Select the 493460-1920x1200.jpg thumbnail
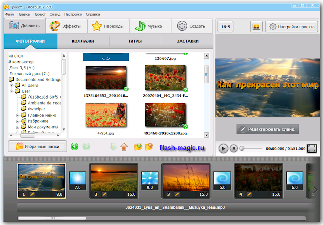323x225 pixels. coord(166,115)
